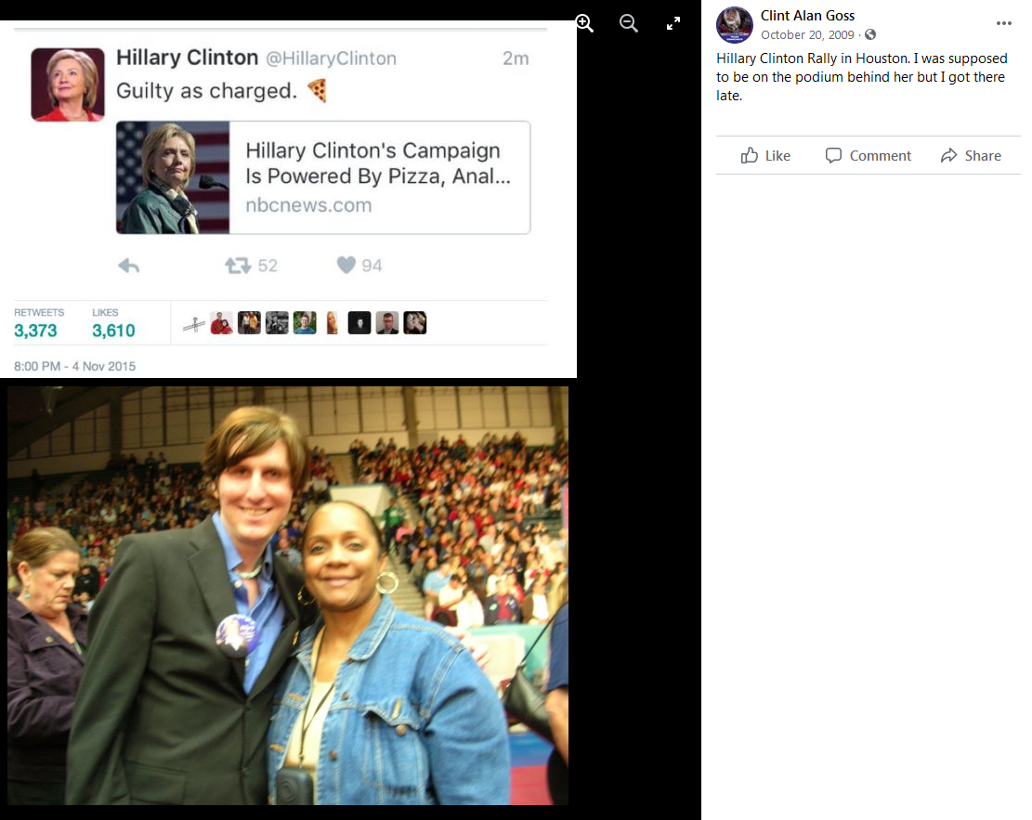Screen dimensions: 1032x820
Task: Click the retweet icon showing 52
Action: tap(238, 266)
